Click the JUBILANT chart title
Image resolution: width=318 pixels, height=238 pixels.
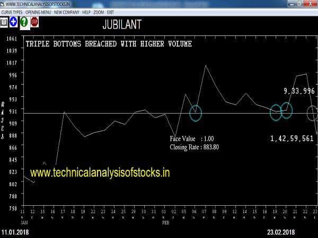coord(122,24)
